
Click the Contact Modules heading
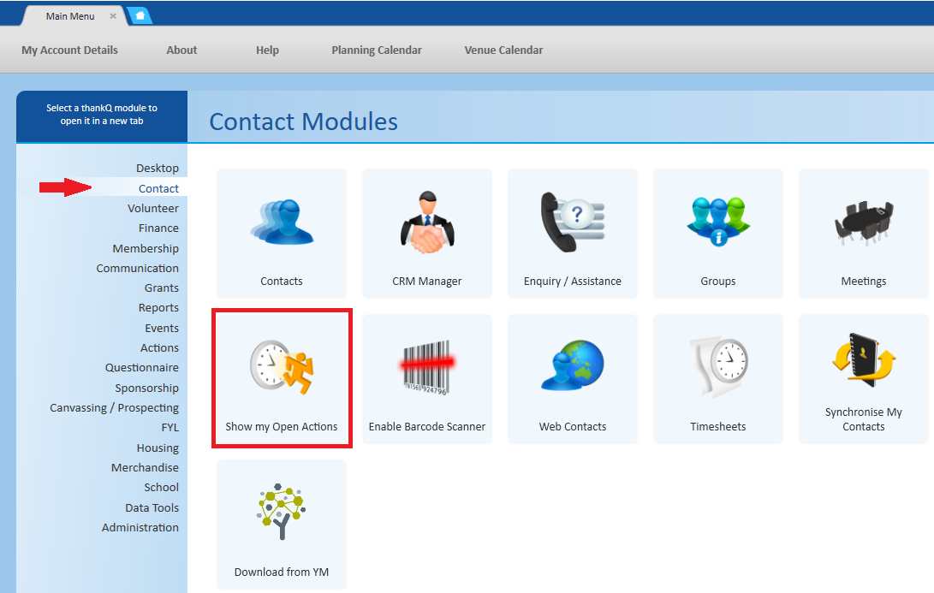303,122
